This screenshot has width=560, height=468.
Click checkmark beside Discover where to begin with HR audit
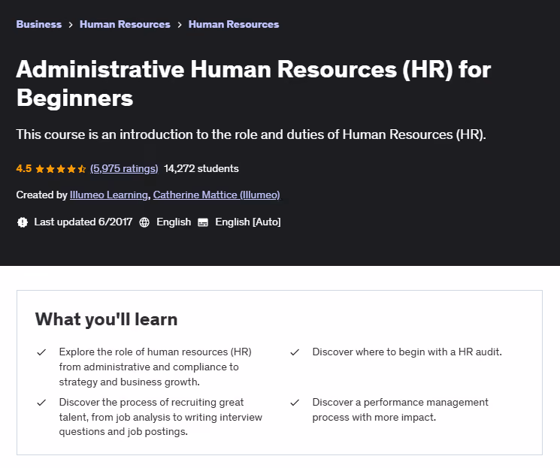coord(295,352)
